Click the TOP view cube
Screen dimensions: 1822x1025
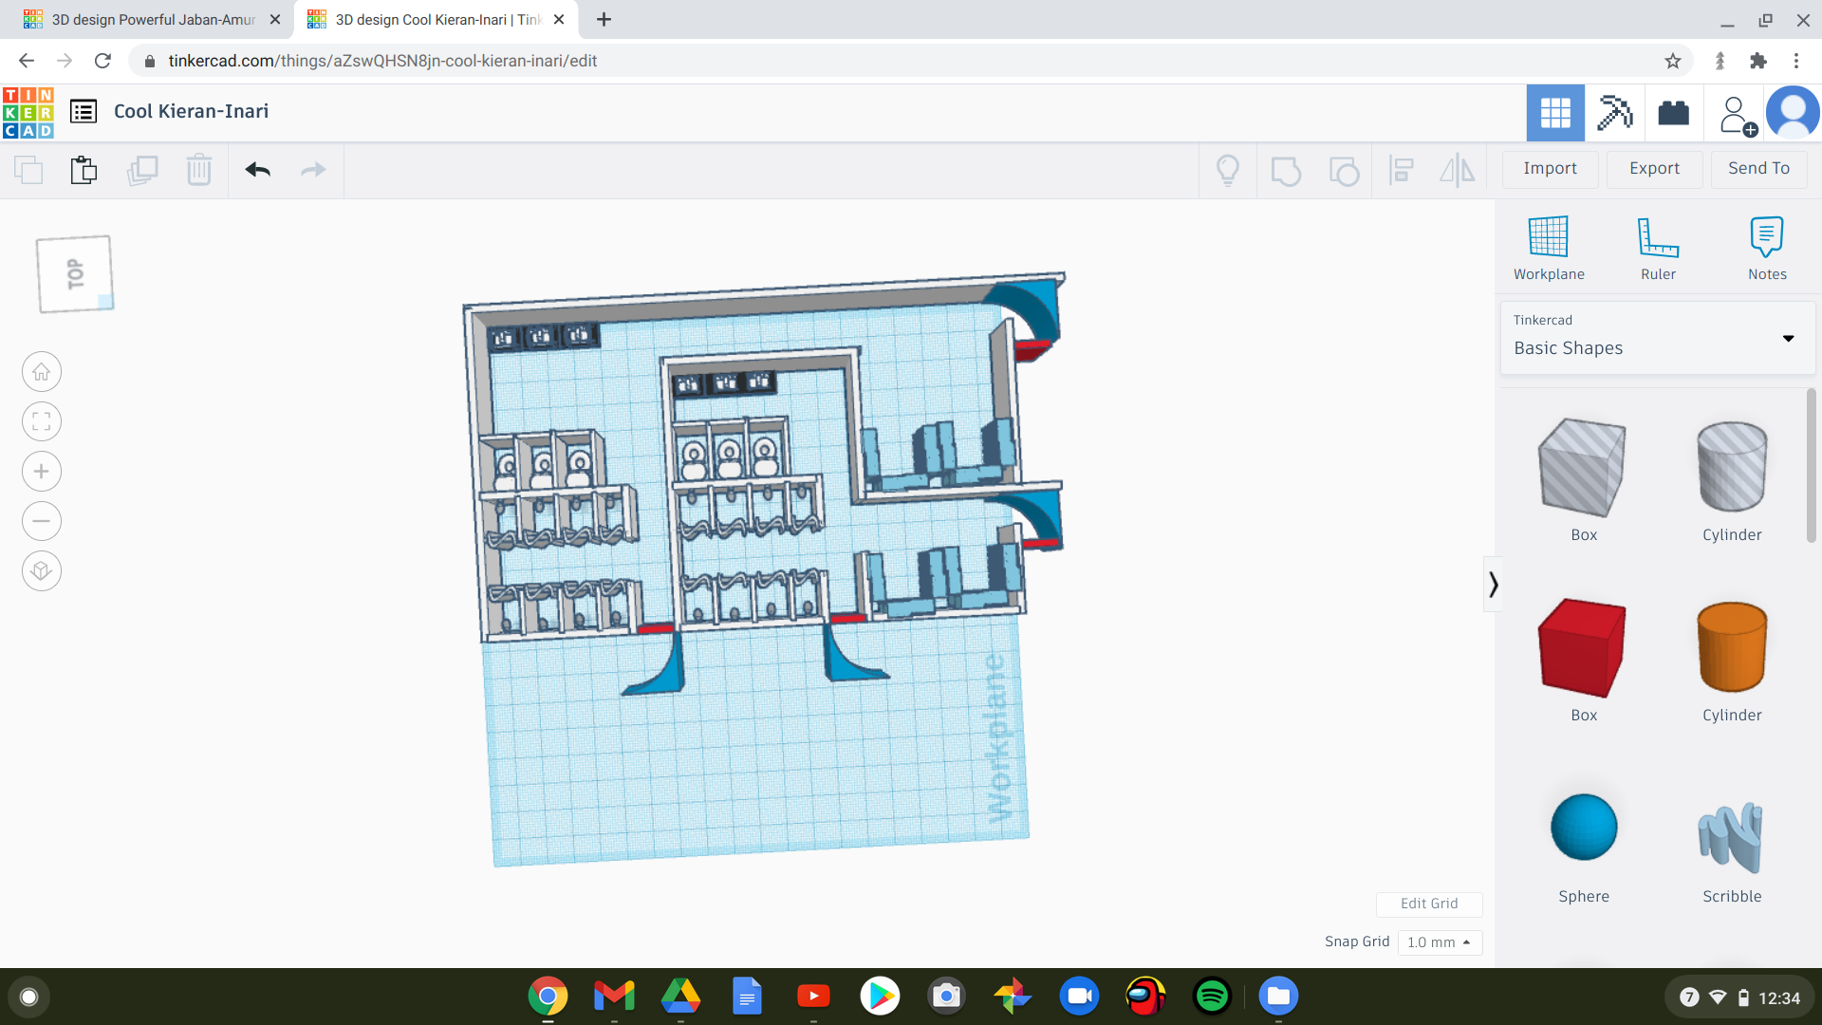point(75,274)
